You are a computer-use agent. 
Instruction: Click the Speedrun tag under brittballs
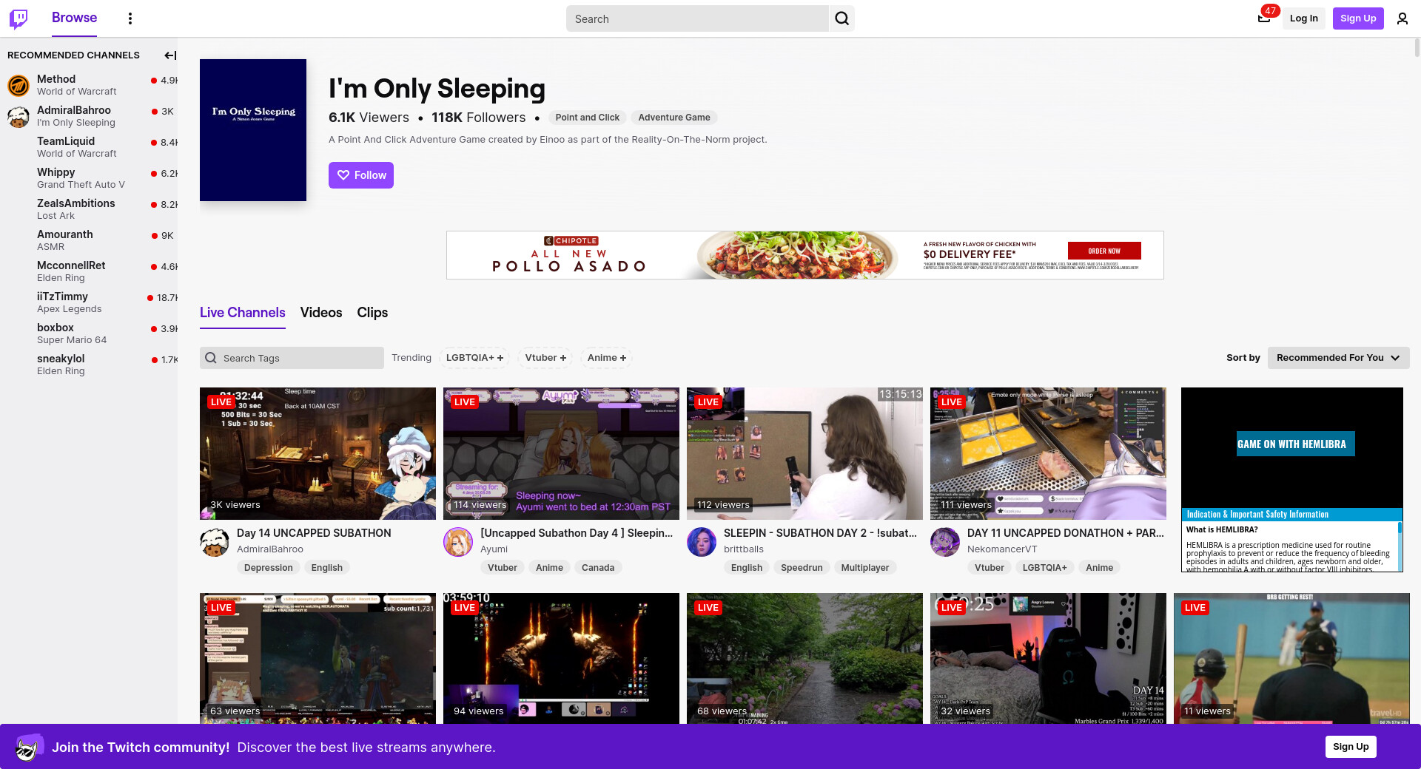(802, 568)
